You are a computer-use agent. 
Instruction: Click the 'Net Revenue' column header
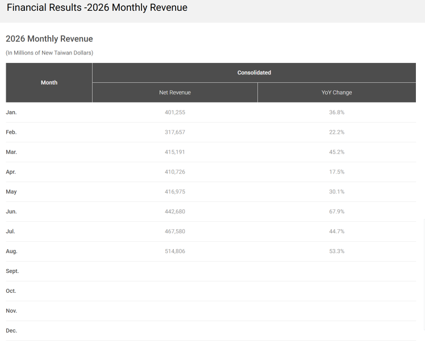(x=175, y=92)
